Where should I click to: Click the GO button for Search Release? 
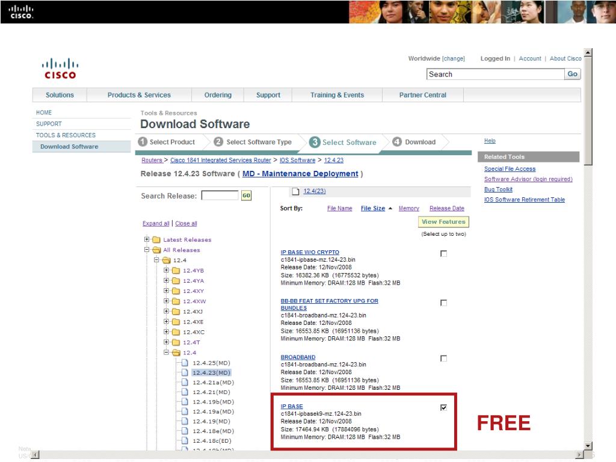click(246, 196)
